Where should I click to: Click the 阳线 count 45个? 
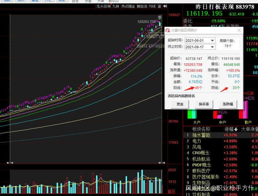click(x=199, y=88)
